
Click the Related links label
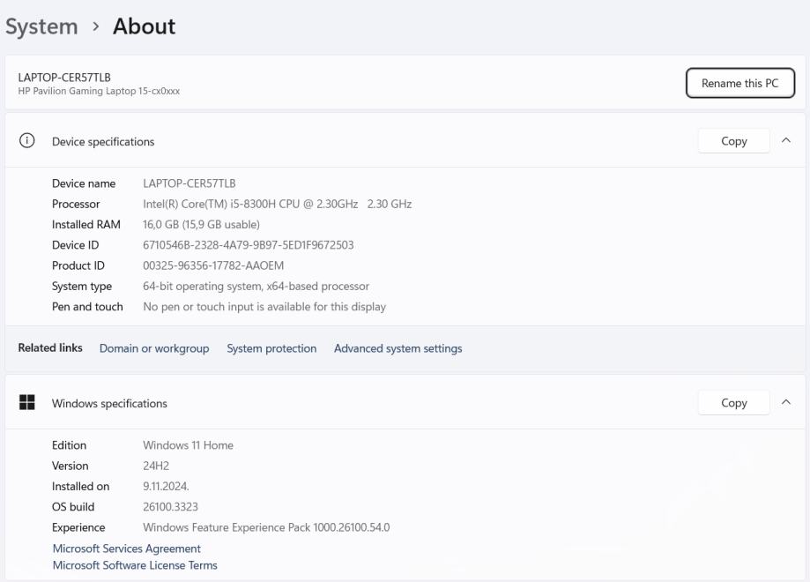[50, 347]
